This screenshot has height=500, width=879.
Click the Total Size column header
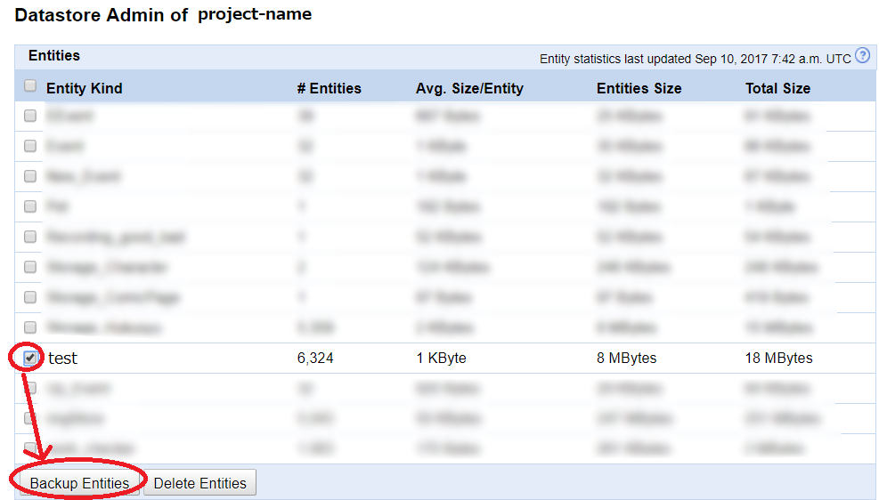(777, 88)
